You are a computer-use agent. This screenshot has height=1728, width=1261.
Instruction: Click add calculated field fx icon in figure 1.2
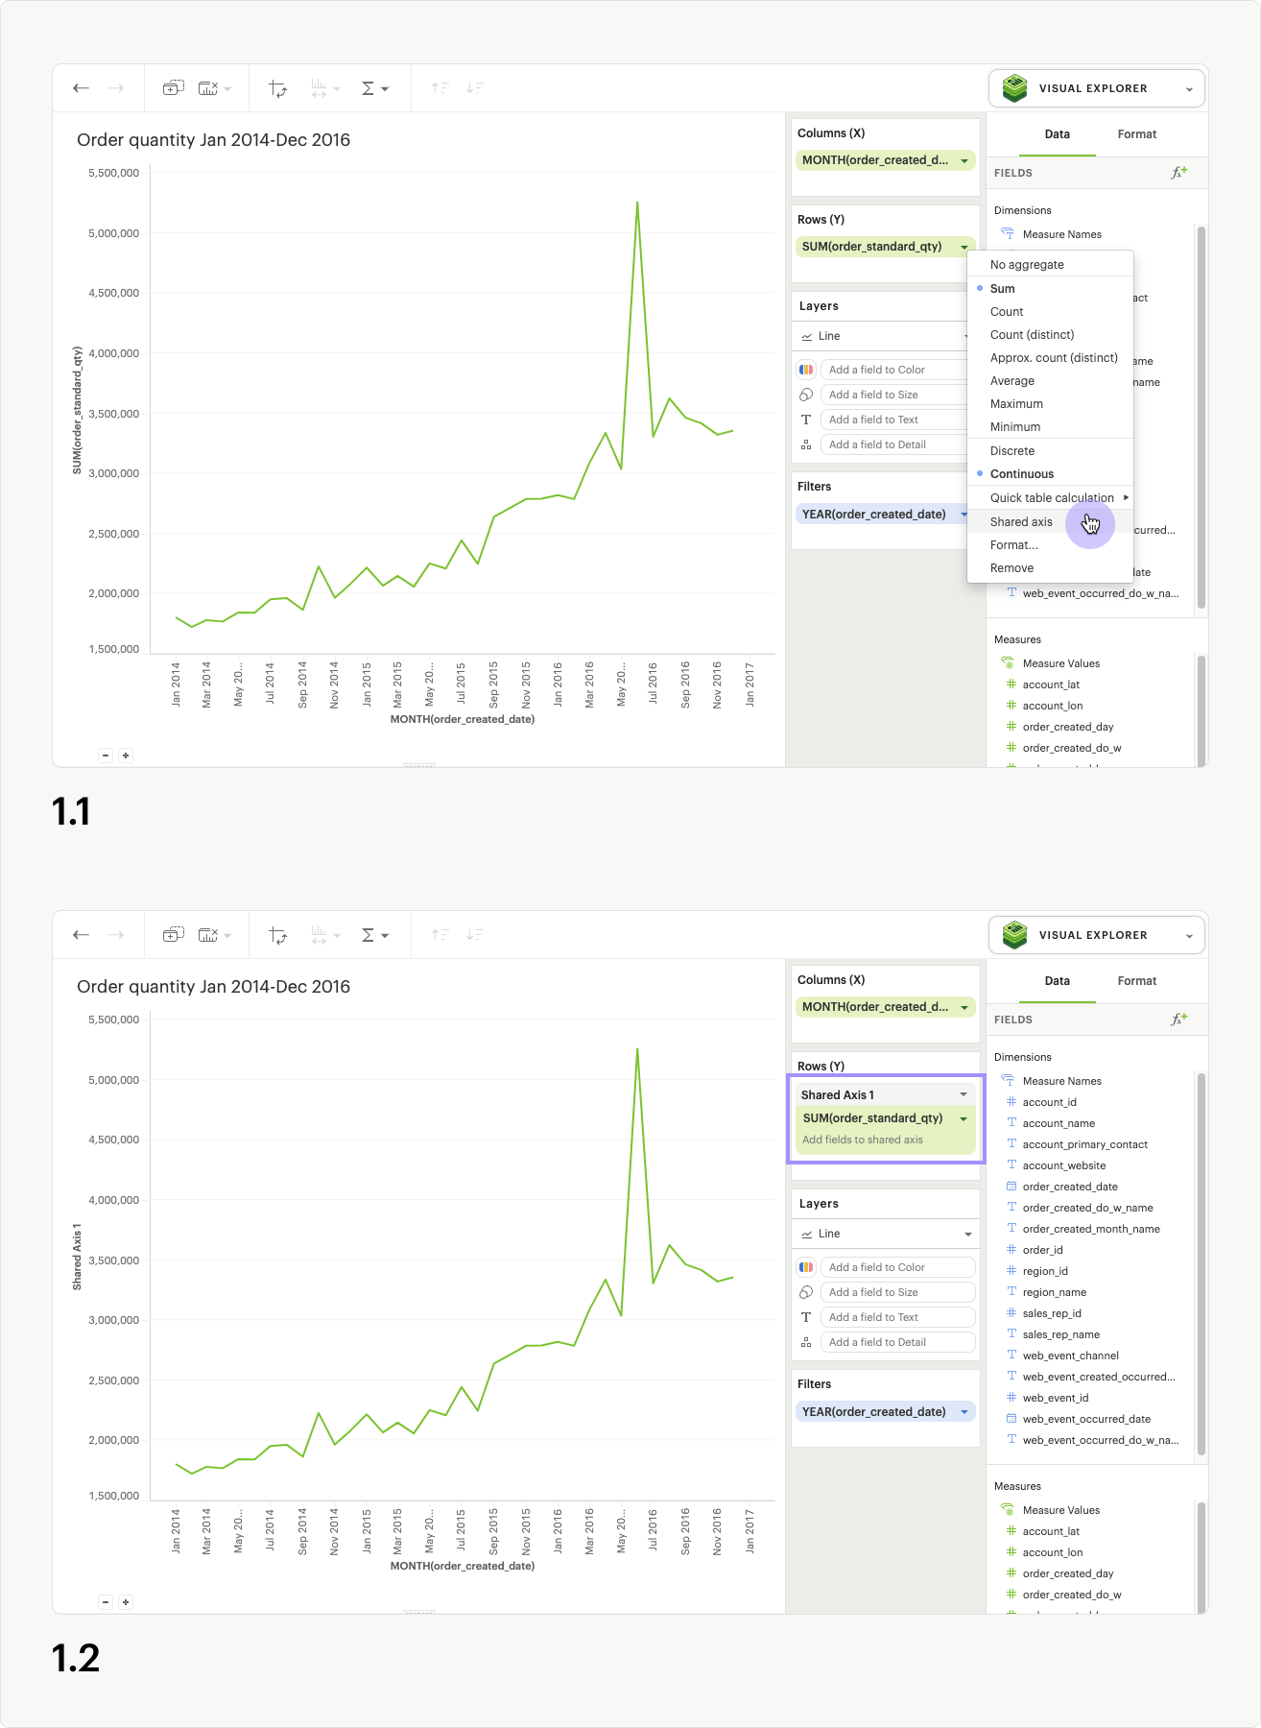[1178, 1020]
